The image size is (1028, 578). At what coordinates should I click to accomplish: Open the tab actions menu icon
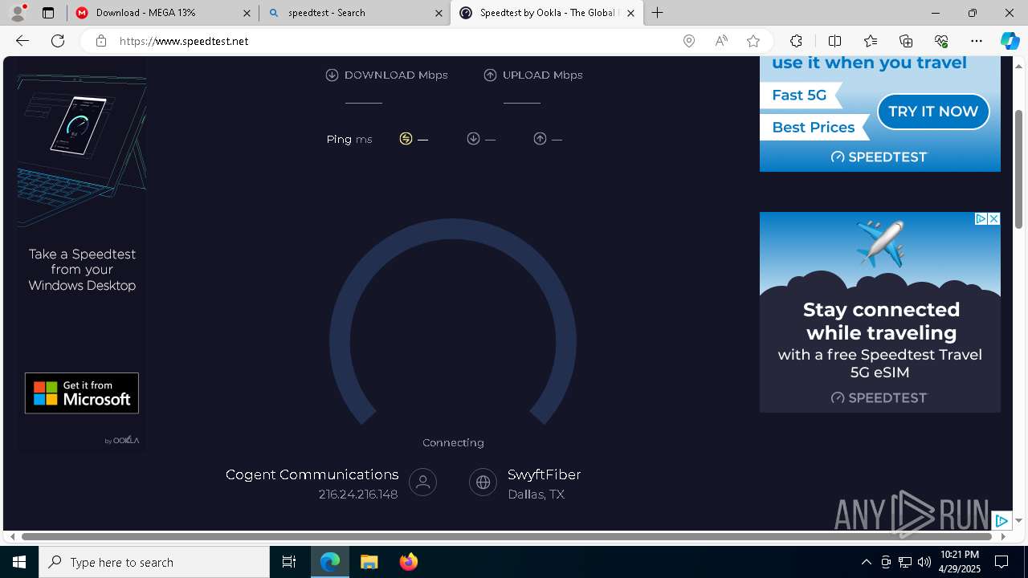pos(48,13)
